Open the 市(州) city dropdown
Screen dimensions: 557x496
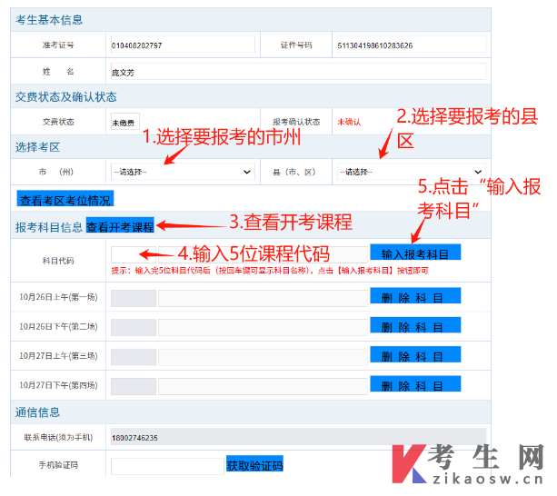coord(183,172)
